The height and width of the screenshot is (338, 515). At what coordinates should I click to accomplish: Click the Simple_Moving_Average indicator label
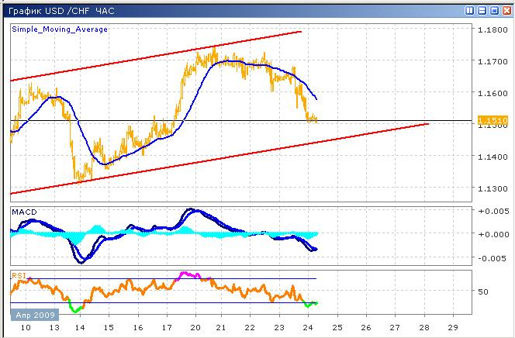[60, 29]
